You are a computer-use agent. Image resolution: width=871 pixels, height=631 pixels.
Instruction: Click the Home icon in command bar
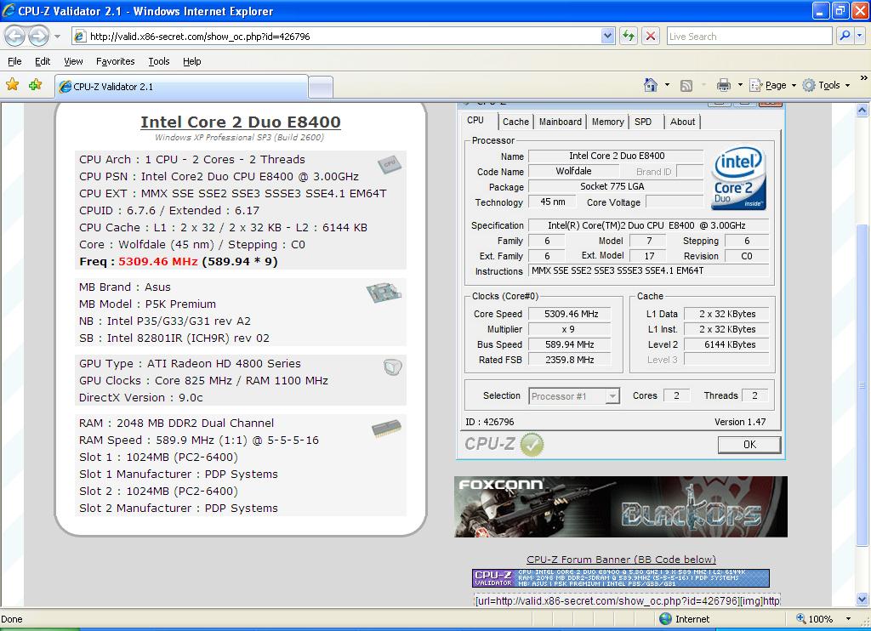point(651,85)
